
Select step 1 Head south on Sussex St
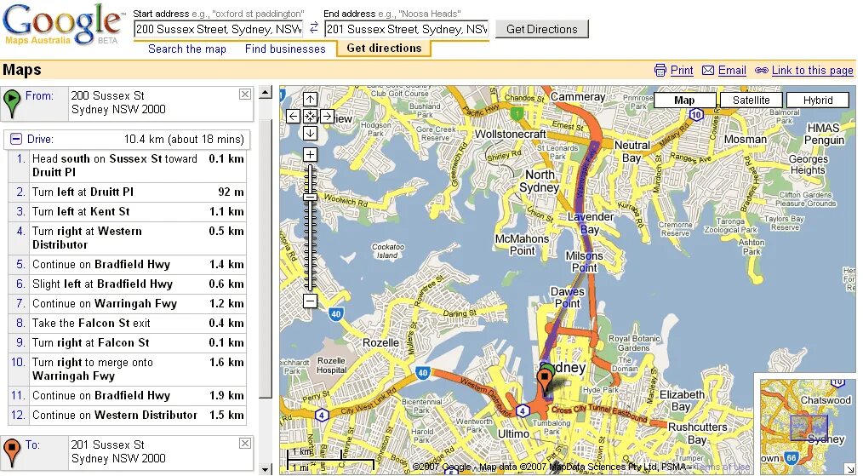tap(127, 165)
